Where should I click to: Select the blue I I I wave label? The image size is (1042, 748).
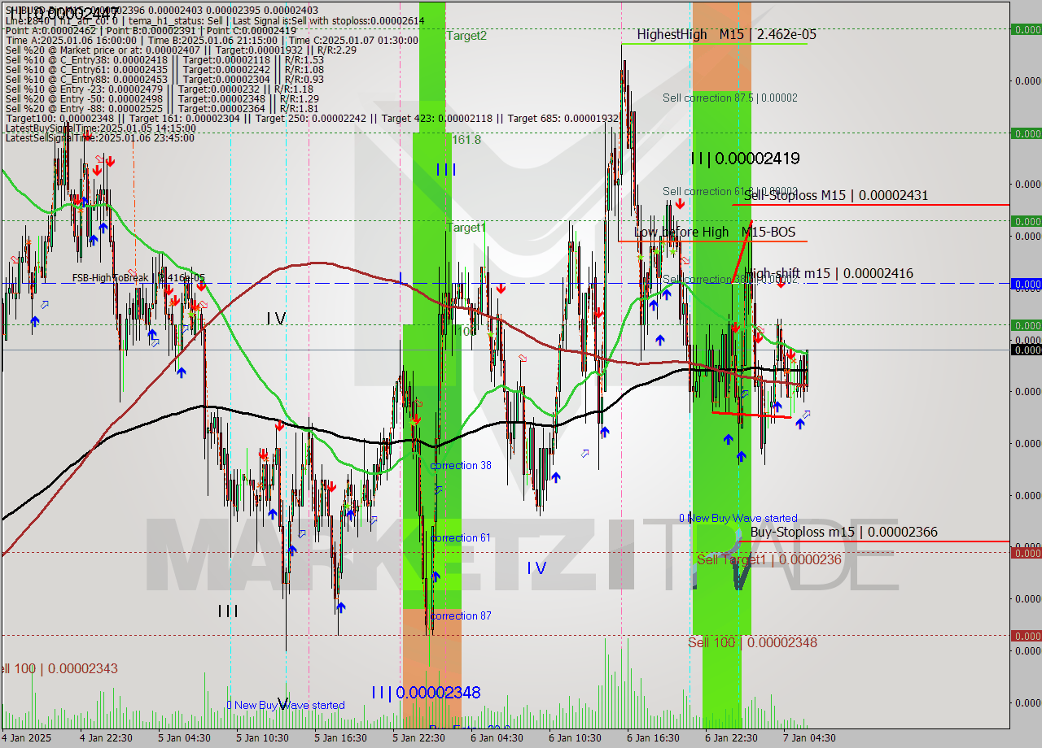446,170
